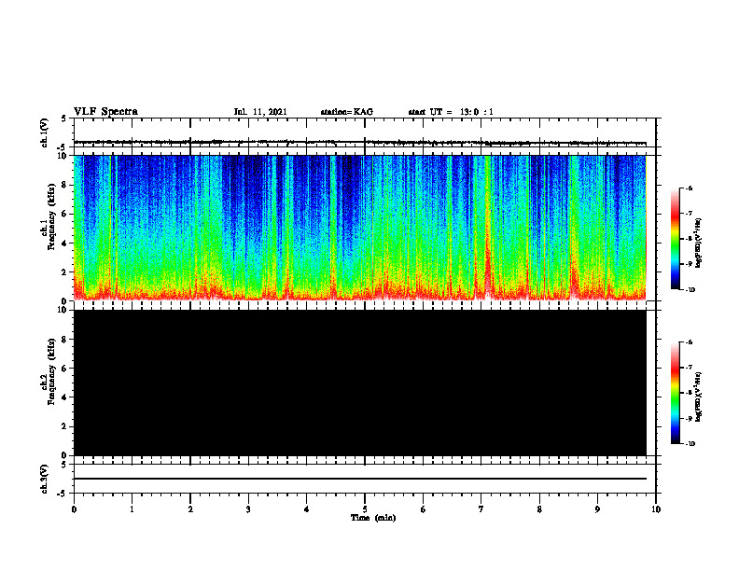Click the "Time (min)" x-axis label
This screenshot has width=739, height=571.
point(373,518)
